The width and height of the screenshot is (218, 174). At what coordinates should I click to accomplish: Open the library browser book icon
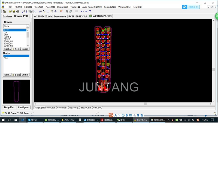[67, 11]
